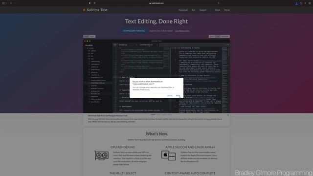Image resolution: width=313 pixels, height=176 pixels.
Task: Click the Sublime Text logo icon
Action: (x=84, y=10)
